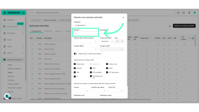Click the Achats bag icon in the sidebar
The image size is (199, 112).
click(x=4, y=53)
